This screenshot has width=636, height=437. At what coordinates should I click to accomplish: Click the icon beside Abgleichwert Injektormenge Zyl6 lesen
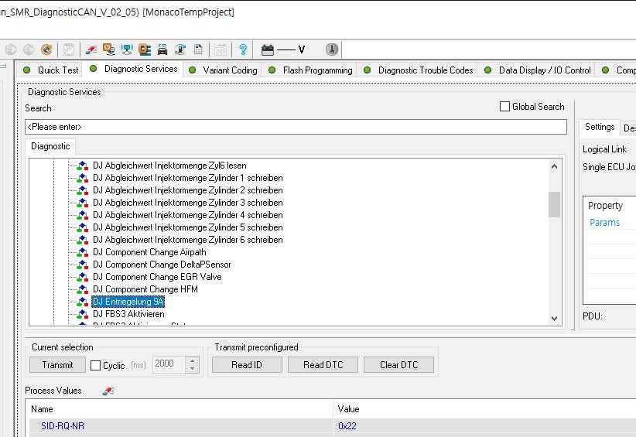82,166
